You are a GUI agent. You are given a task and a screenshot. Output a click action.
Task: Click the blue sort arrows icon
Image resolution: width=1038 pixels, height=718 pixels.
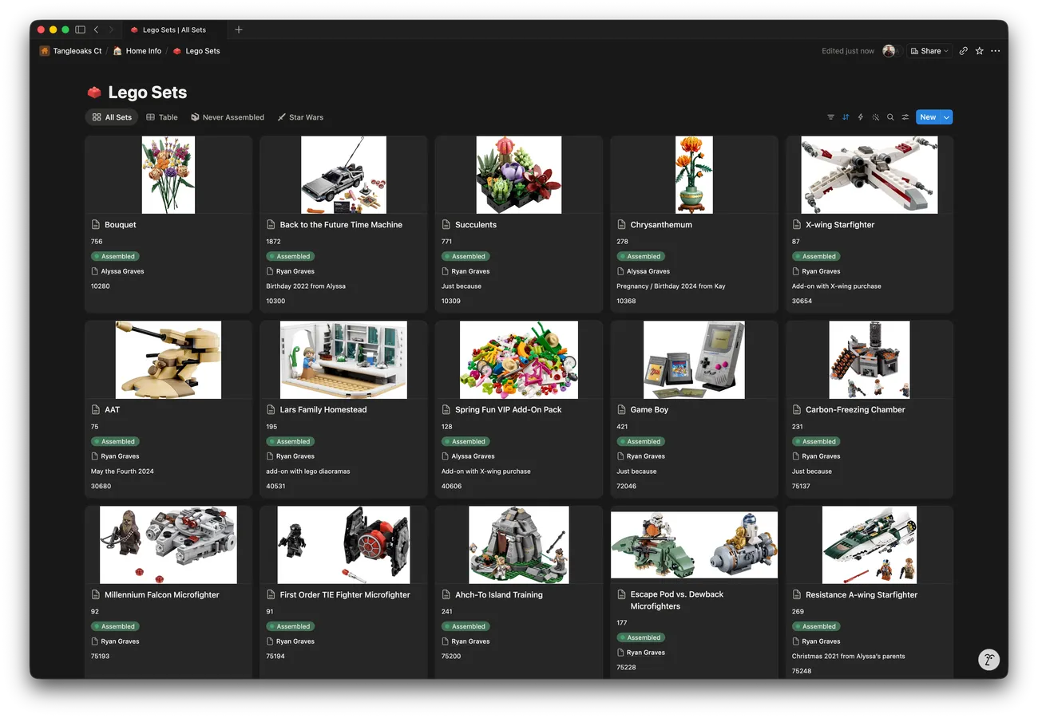[846, 117]
